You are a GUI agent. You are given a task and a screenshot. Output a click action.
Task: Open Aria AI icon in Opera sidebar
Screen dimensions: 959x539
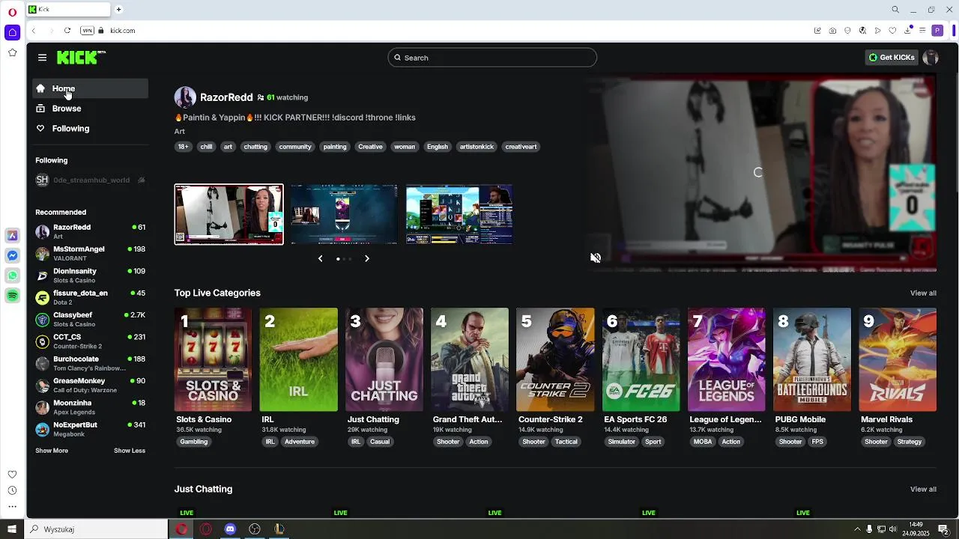click(x=12, y=236)
